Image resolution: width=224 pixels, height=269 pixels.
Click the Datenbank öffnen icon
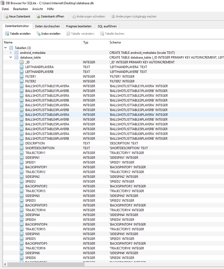pyautogui.click(x=38, y=16)
